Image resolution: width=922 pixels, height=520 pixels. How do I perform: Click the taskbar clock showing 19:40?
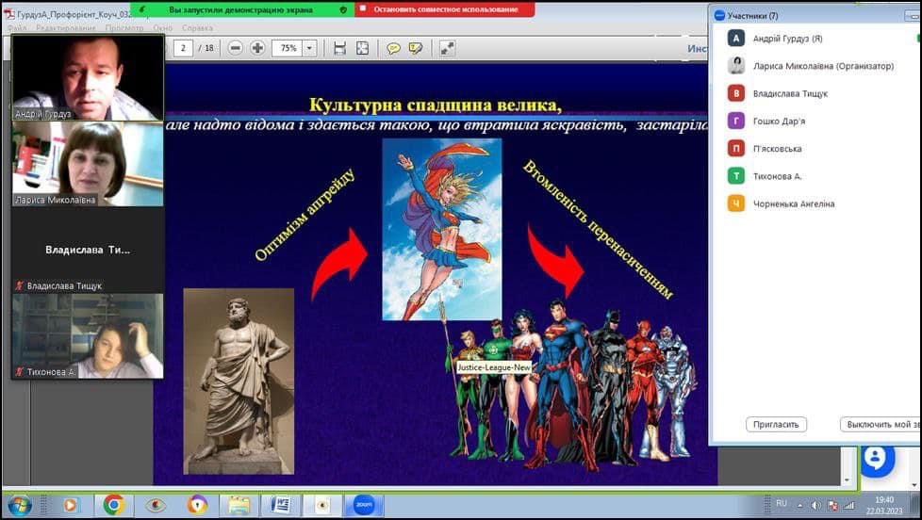pos(884,505)
